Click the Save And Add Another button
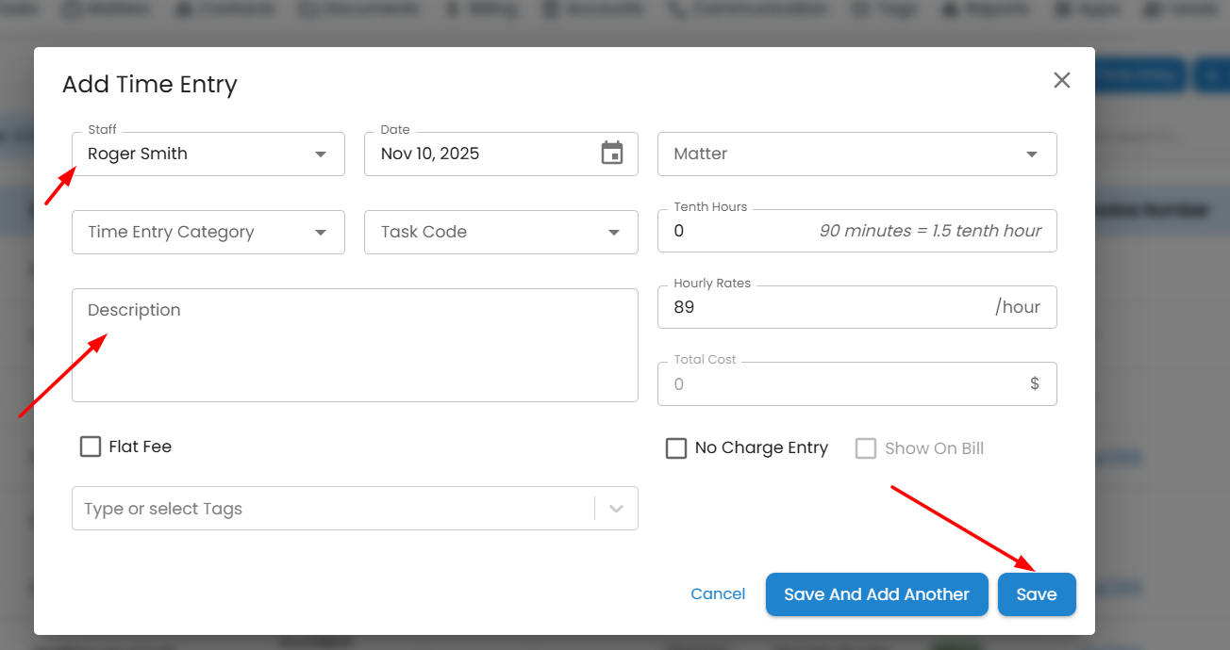The height and width of the screenshot is (650, 1230). point(876,594)
